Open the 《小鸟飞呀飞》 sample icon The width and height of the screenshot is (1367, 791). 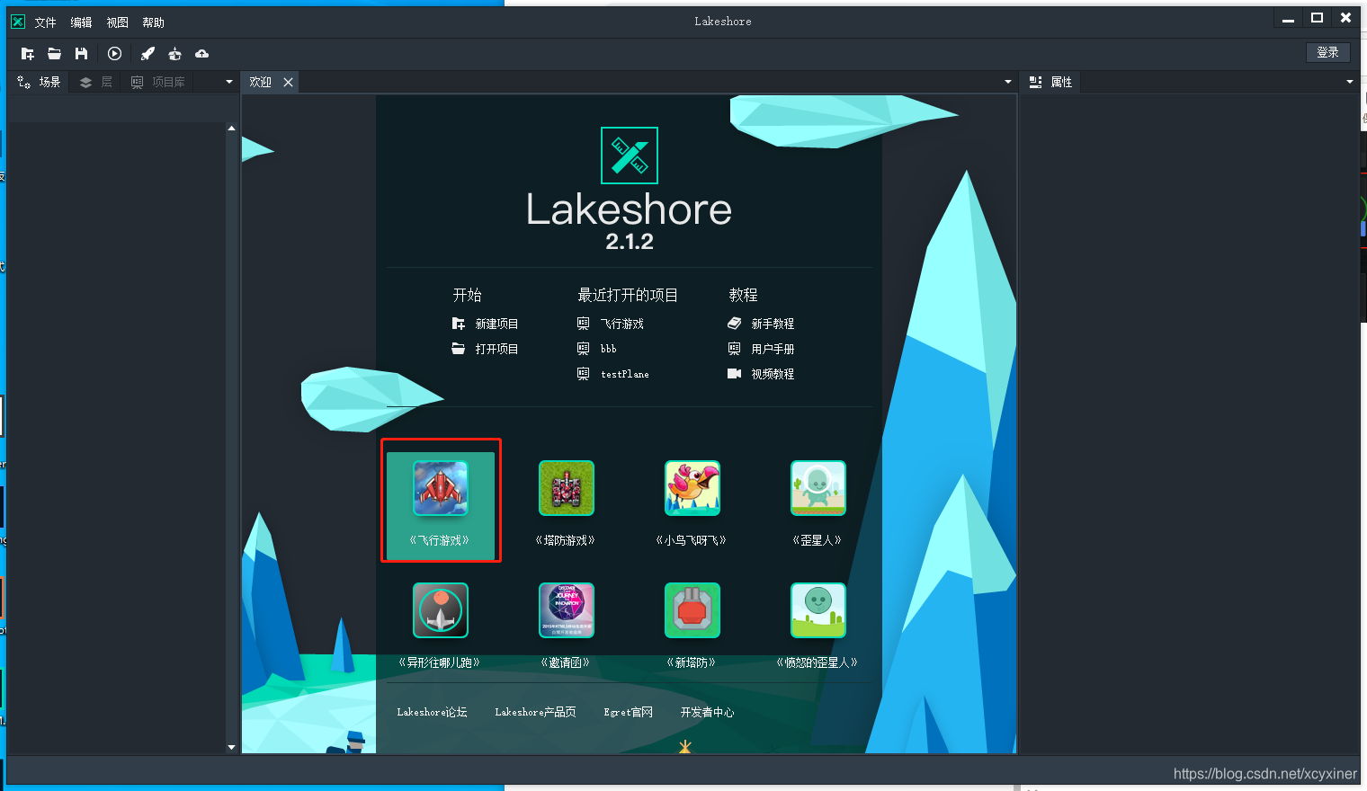pos(692,488)
